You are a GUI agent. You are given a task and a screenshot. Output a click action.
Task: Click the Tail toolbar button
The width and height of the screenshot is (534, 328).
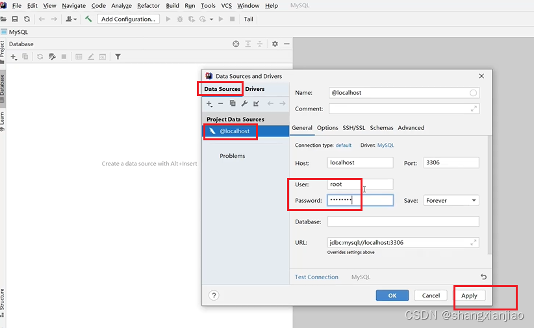[248, 19]
